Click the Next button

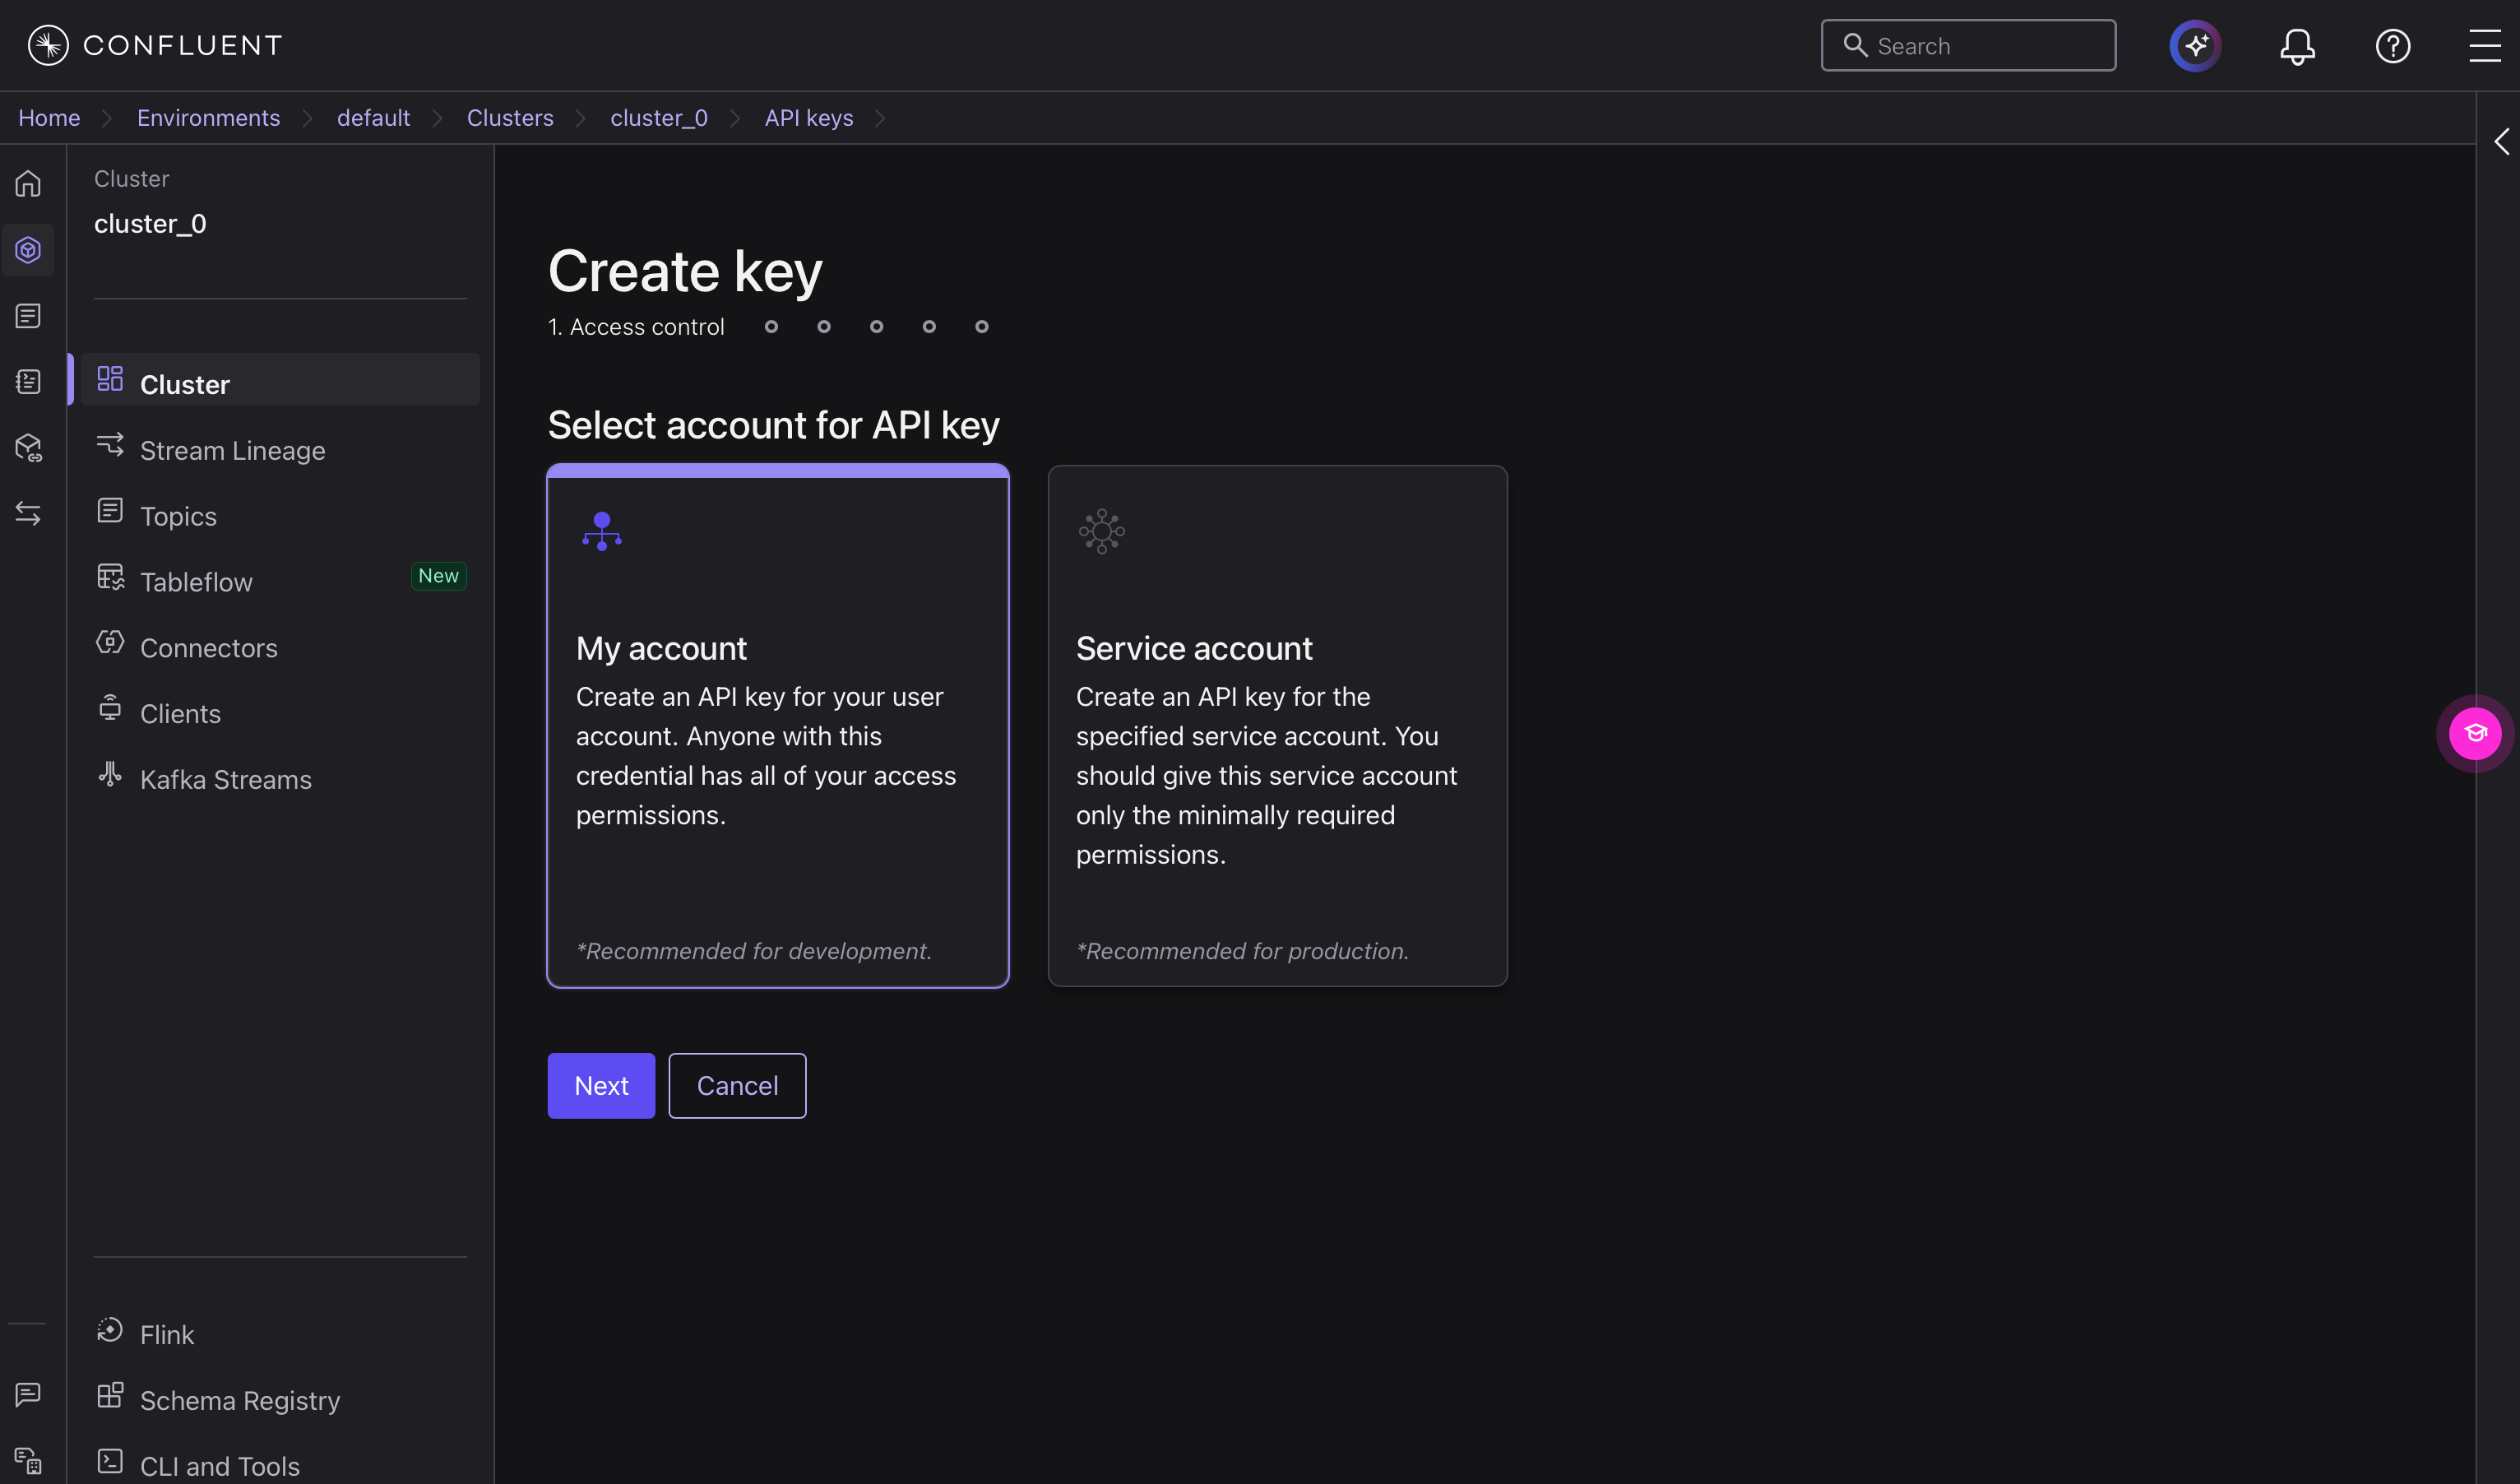pos(601,1086)
